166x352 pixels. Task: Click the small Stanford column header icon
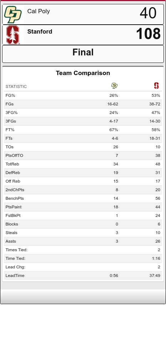pos(156,85)
